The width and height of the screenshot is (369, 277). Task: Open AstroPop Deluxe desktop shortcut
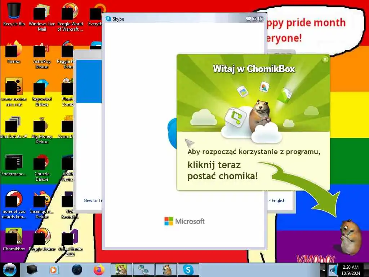42,55
